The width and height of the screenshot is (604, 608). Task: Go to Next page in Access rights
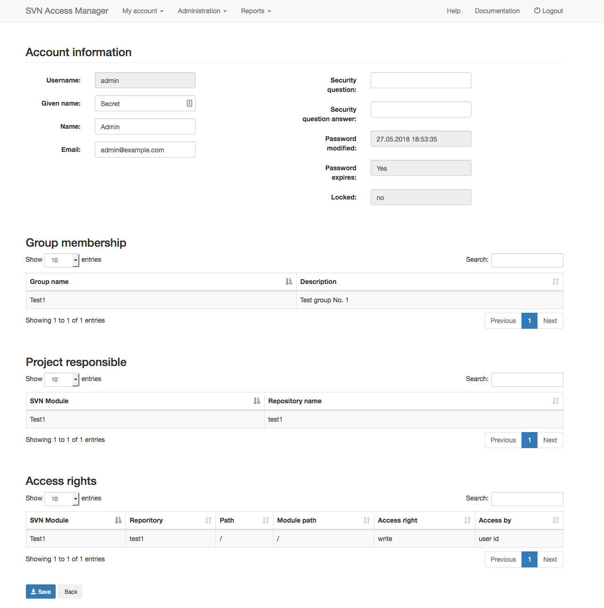pyautogui.click(x=550, y=559)
